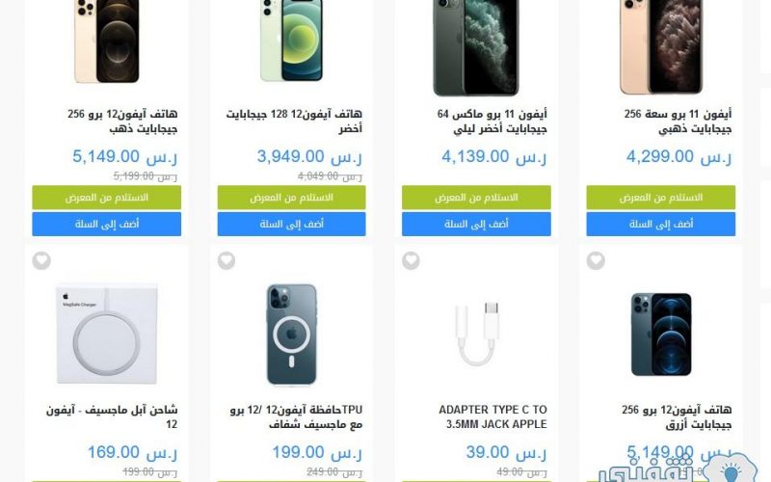View white Type C adapter image

[x=476, y=334]
